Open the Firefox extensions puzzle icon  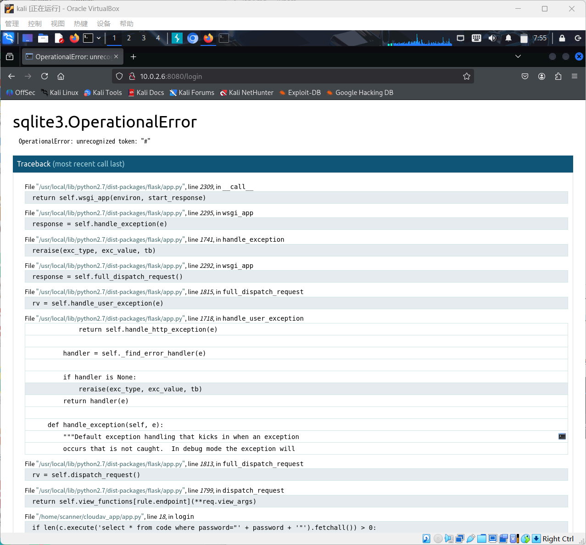click(x=558, y=76)
